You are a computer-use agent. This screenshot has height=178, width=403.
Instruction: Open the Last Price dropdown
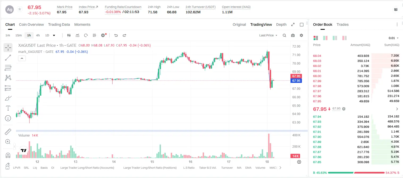[x=268, y=35]
